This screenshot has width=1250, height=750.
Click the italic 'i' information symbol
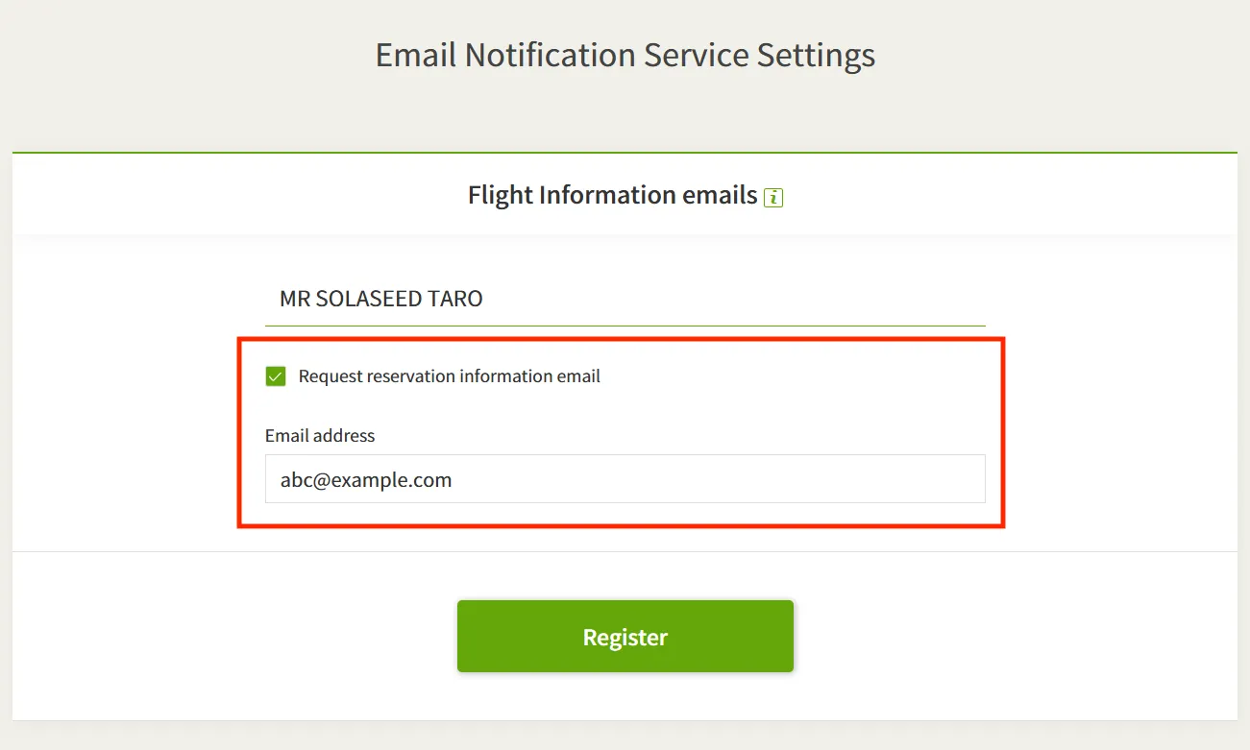tap(773, 198)
